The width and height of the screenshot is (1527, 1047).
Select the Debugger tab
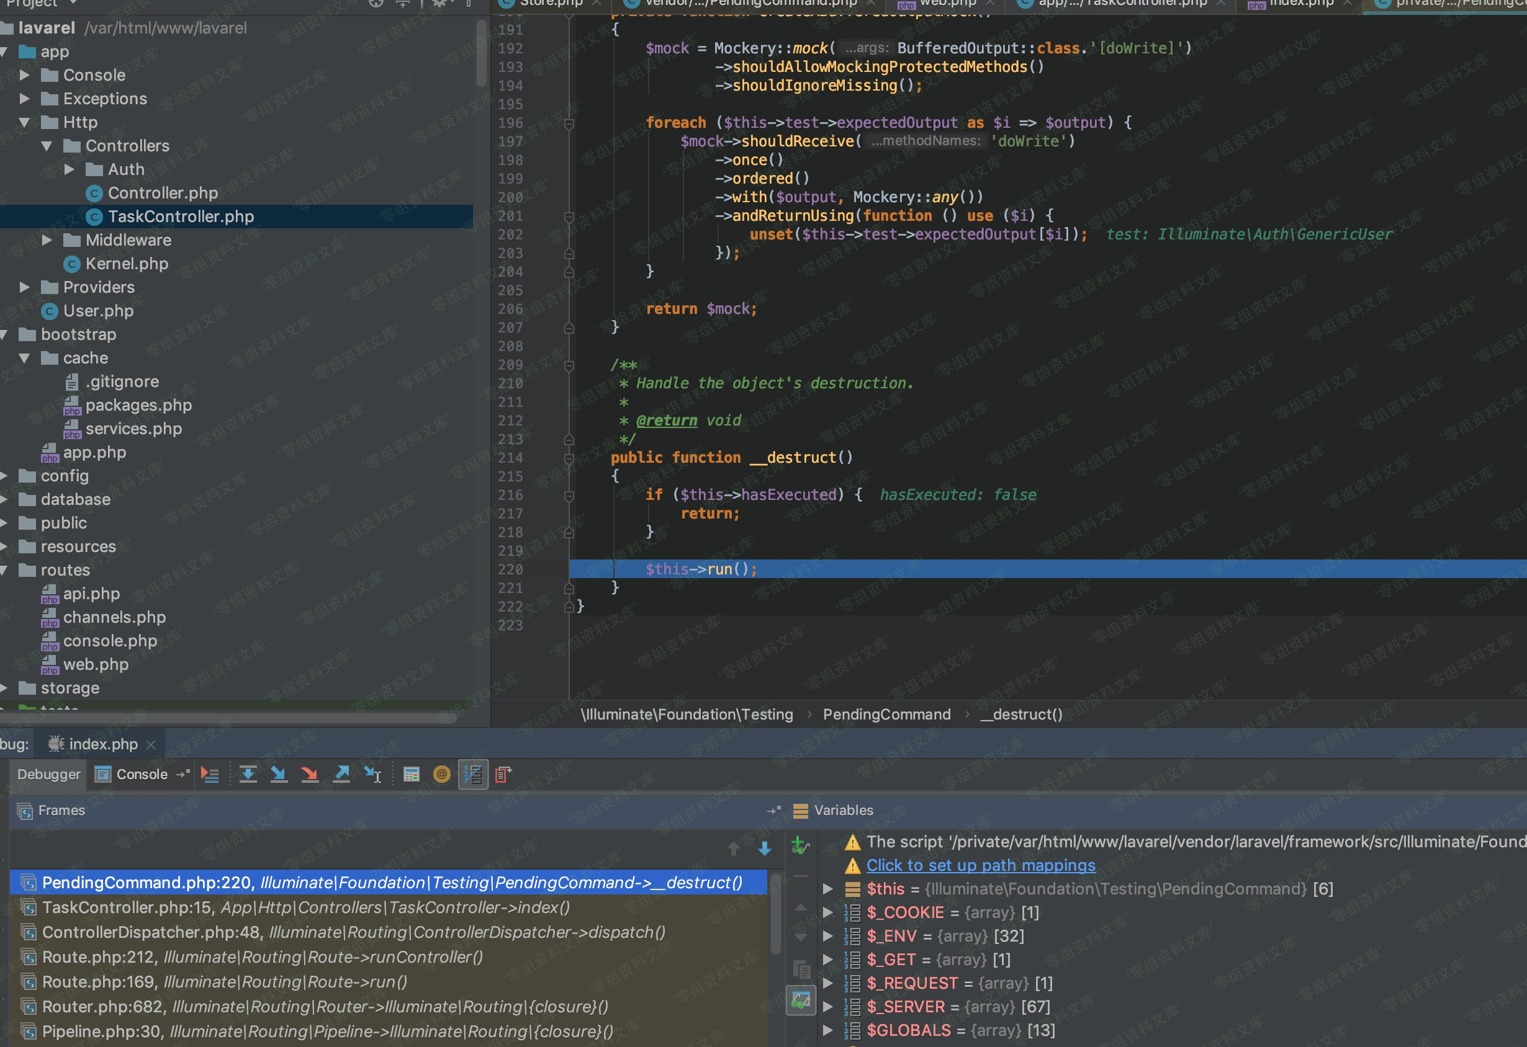click(x=48, y=775)
